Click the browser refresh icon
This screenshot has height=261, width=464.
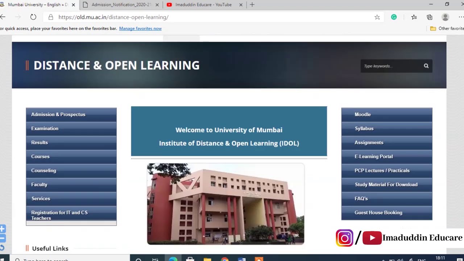33,17
